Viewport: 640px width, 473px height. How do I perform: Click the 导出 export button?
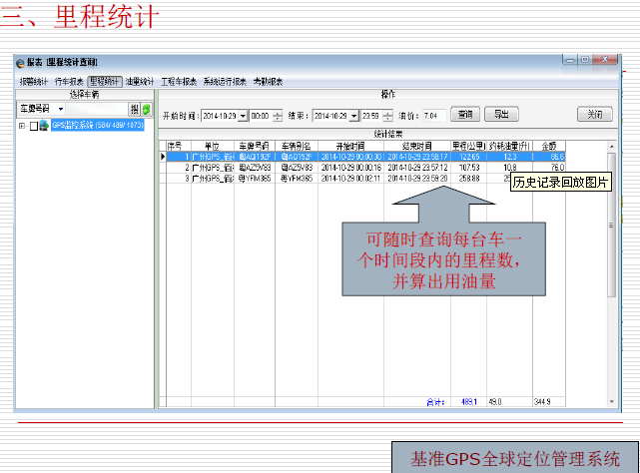tap(501, 114)
